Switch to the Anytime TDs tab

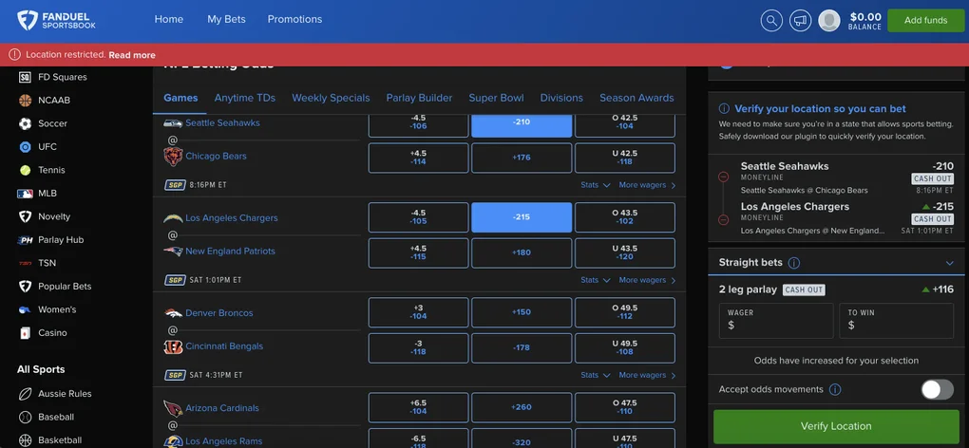(x=245, y=98)
